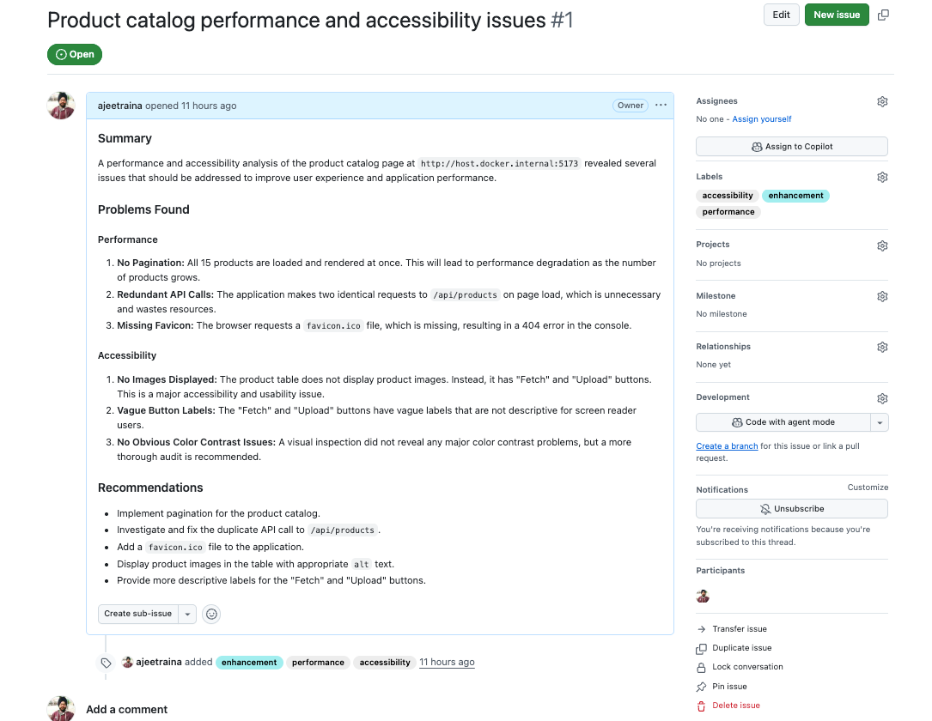The width and height of the screenshot is (932, 721).
Task: Click Unsubscribe from notifications
Action: (x=791, y=509)
